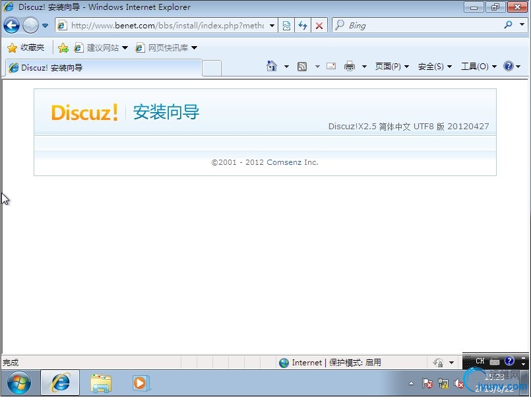Open the Help question-mark menu
Screen dimensions: 531x397
coord(512,66)
